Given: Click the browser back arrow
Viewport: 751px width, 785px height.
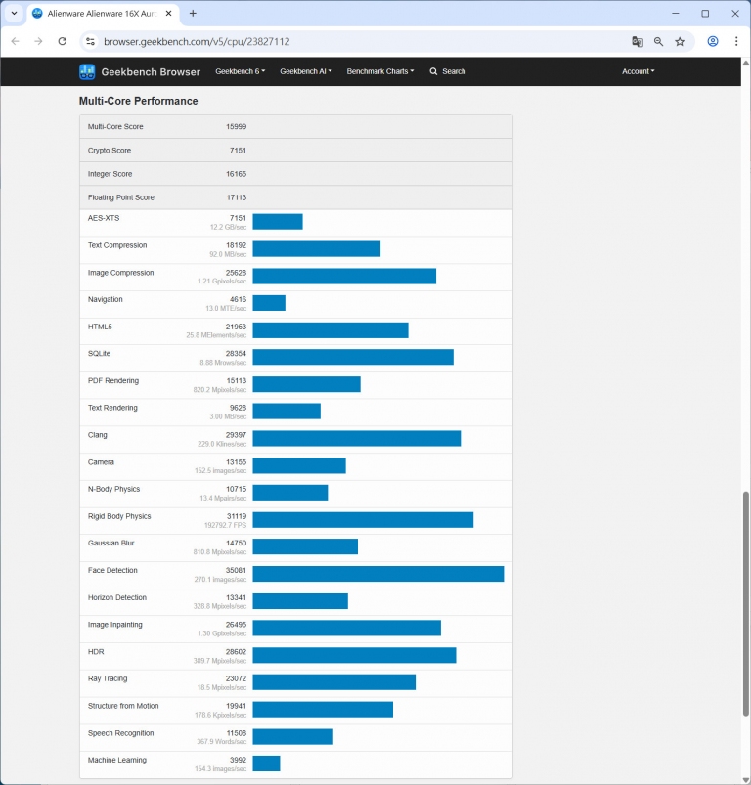Looking at the screenshot, I should (x=15, y=42).
